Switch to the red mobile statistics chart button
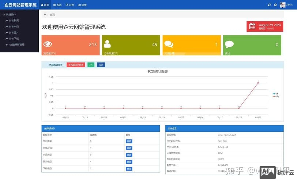Viewport: 297px width, 183px height. [x=76, y=65]
